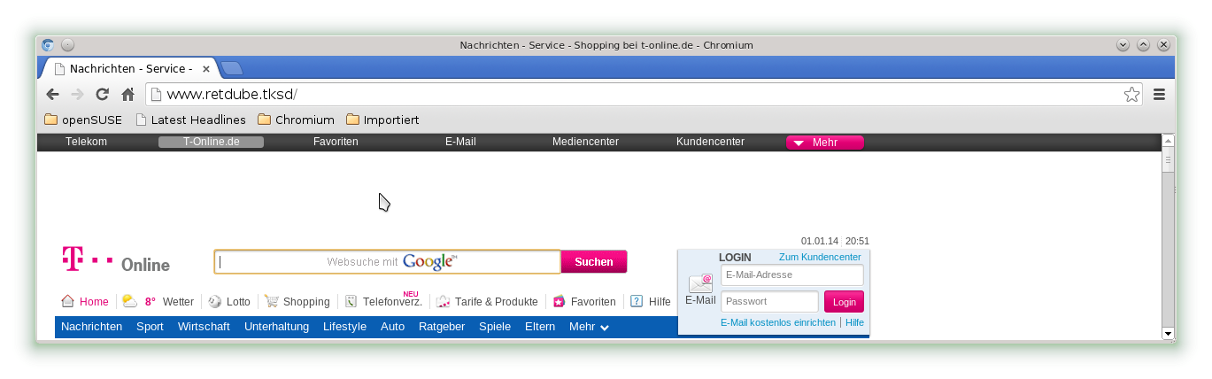Click the browser back arrow button
Viewport: 1212px width, 379px height.
click(x=53, y=95)
